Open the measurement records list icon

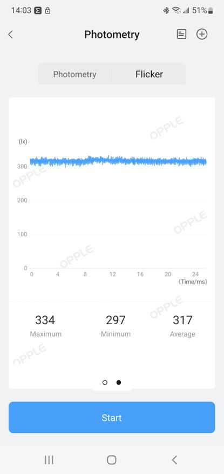pos(181,34)
